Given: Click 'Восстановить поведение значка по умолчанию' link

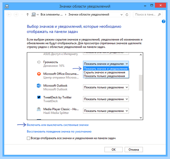Looking at the screenshot, I should (x=59, y=132).
